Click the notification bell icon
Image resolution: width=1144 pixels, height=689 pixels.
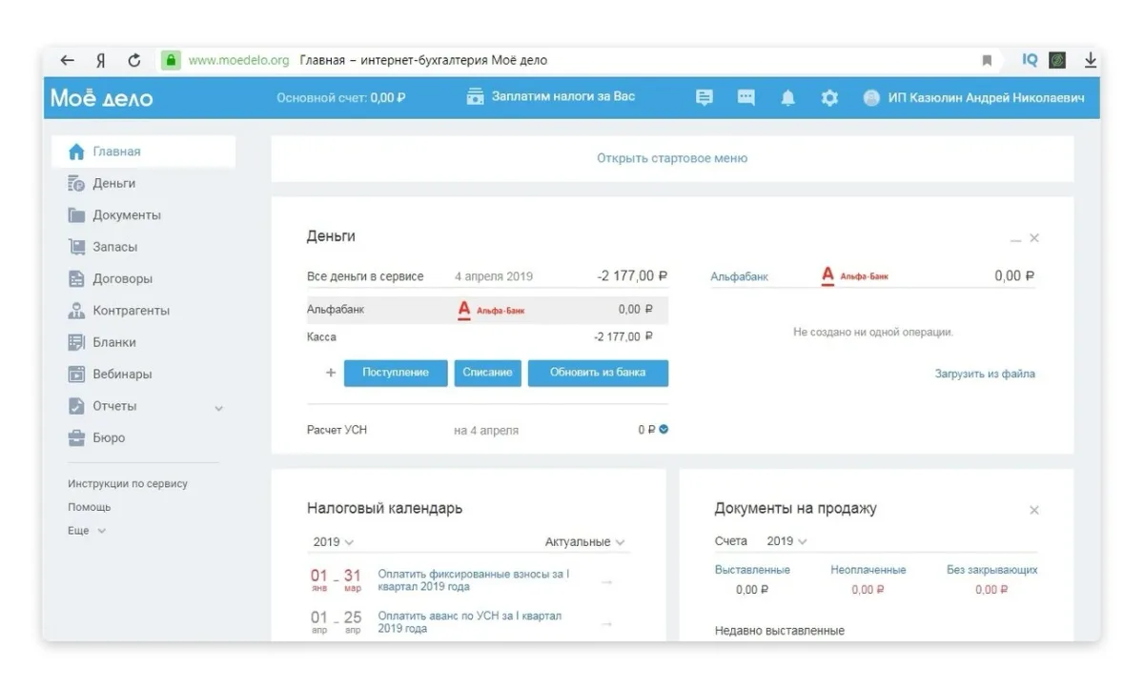pos(787,97)
